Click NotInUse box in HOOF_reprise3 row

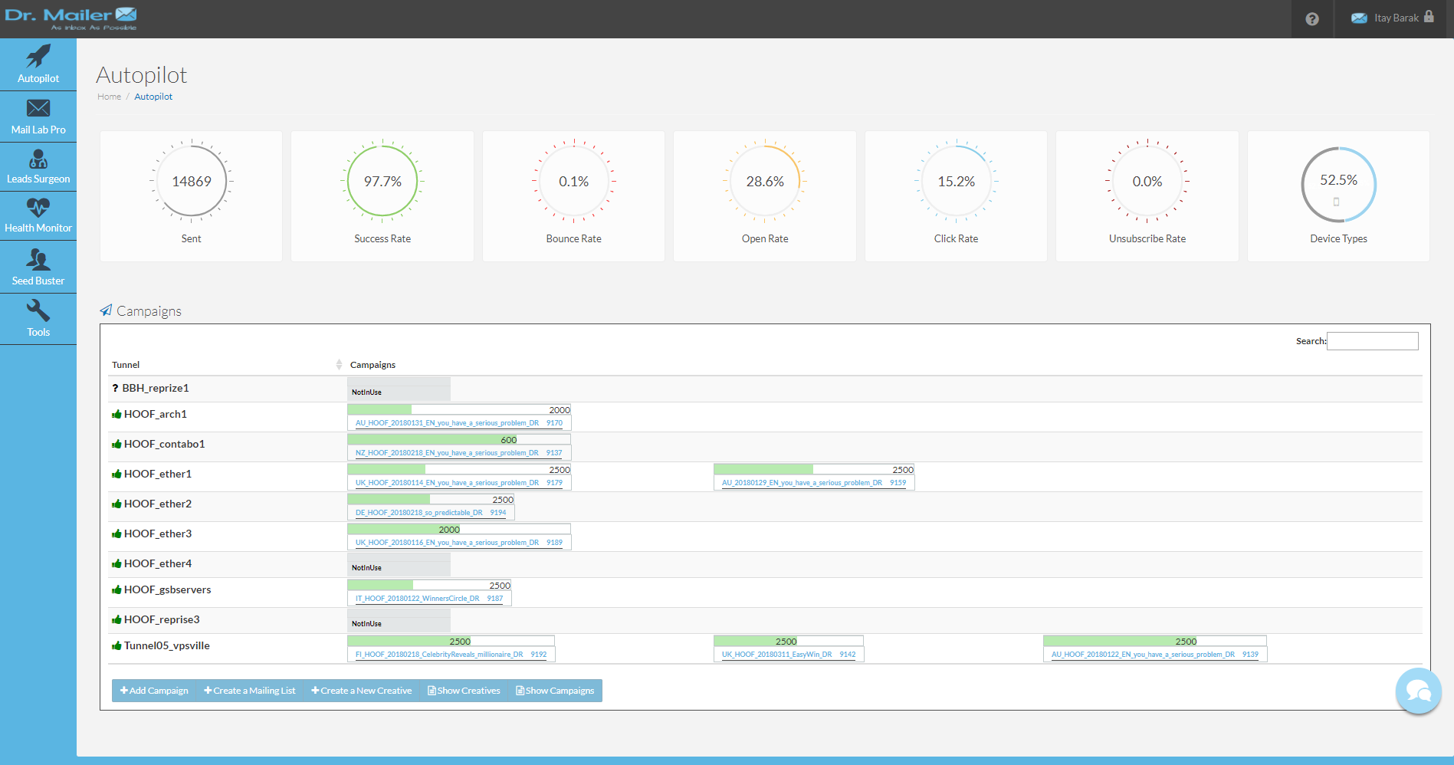click(399, 620)
